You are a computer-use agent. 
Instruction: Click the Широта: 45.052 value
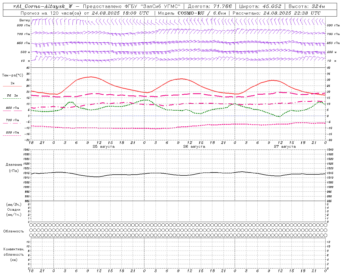[260, 6]
